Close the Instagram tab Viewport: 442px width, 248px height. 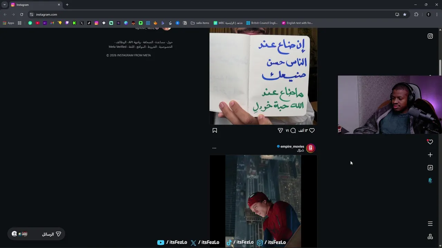coord(59,5)
